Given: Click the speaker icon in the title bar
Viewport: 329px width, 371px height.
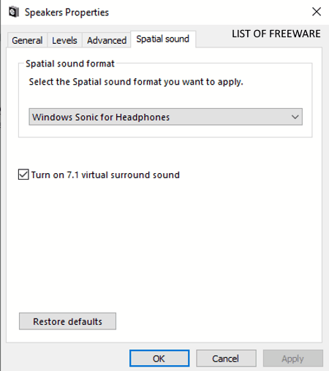Looking at the screenshot, I should pos(14,12).
